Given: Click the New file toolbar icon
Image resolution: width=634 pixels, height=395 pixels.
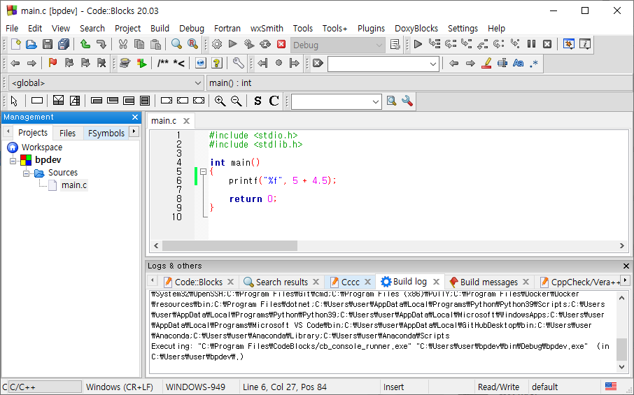Looking at the screenshot, I should (16, 44).
